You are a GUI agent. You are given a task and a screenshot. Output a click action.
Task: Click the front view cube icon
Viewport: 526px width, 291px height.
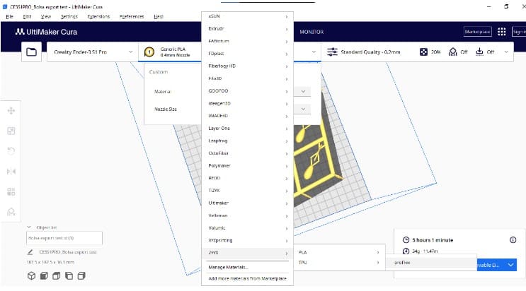pyautogui.click(x=44, y=275)
